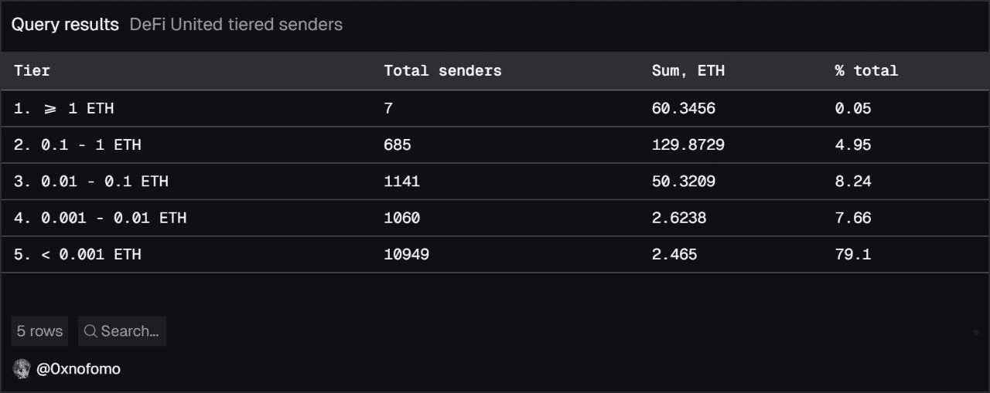Click the search magnifier icon

click(90, 331)
